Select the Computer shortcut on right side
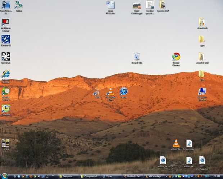Image resolution: width=223 pixels, height=179 pixels. (x=202, y=94)
